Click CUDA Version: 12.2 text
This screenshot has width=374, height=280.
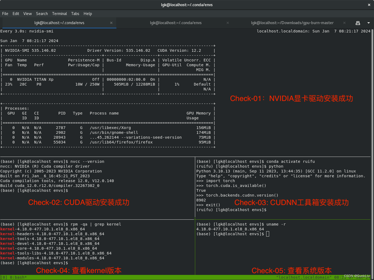[179, 50]
